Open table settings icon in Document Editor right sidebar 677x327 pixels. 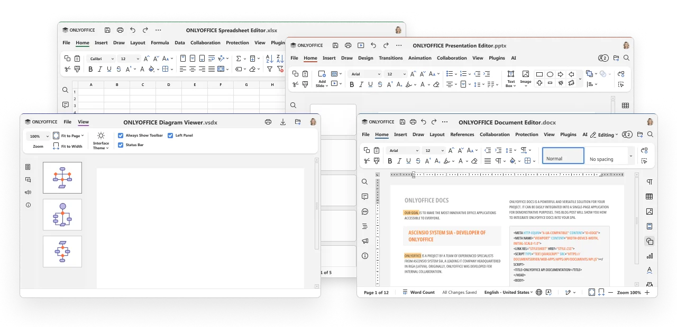click(649, 197)
